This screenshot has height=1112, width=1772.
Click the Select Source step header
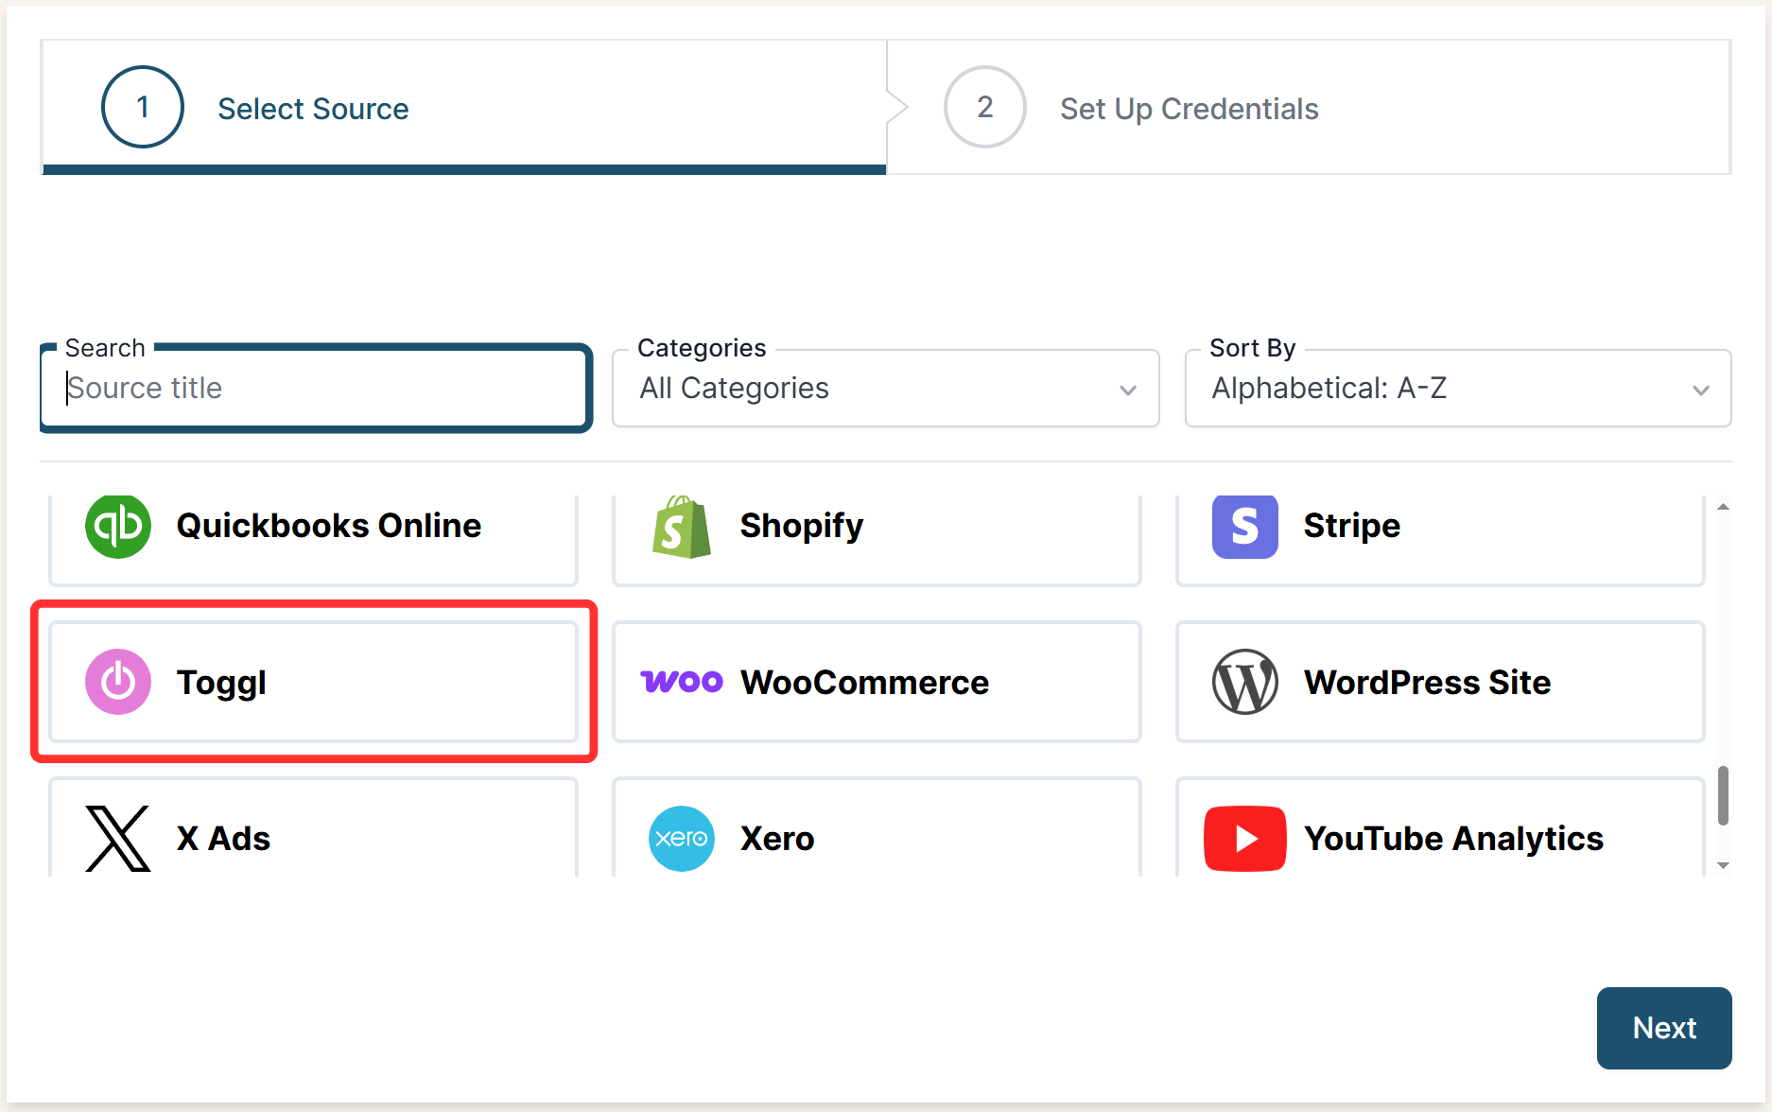[313, 108]
